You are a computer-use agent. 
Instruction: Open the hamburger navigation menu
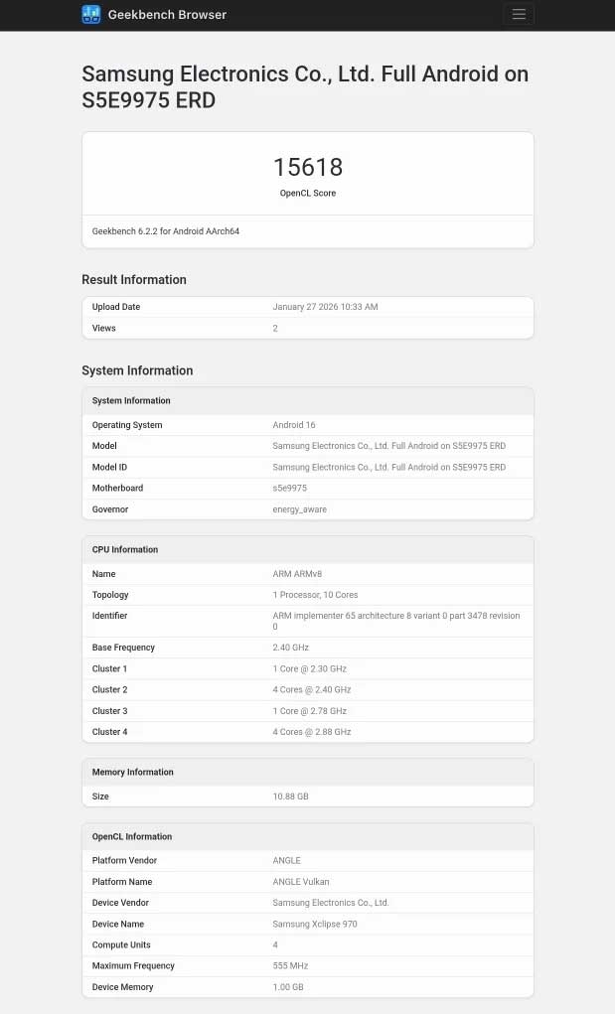coord(519,14)
